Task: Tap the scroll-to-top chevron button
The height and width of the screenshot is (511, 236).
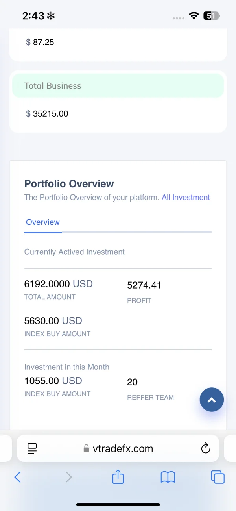Action: tap(212, 400)
